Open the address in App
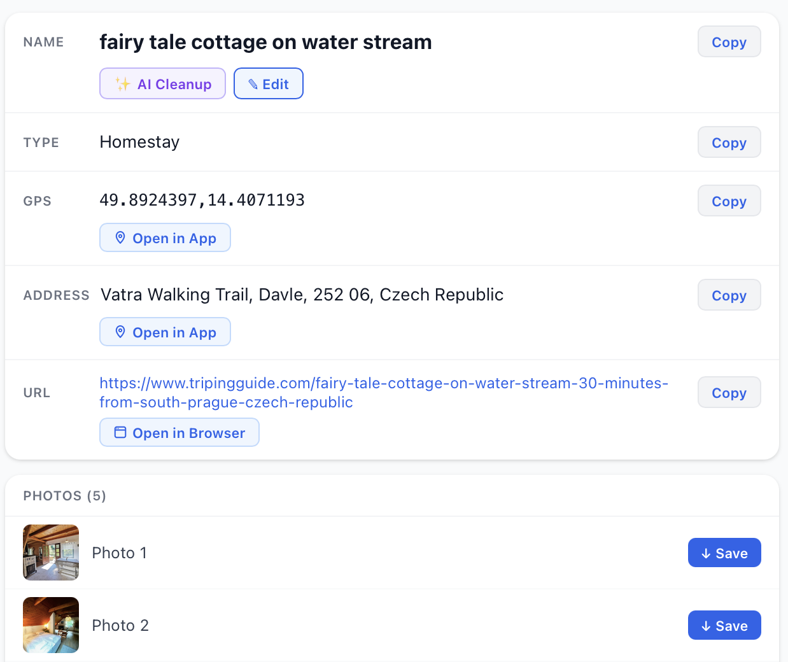This screenshot has height=662, width=788. (x=165, y=332)
